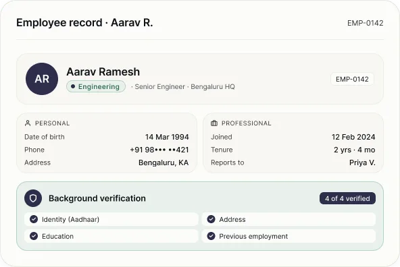Click the PERSONAL section label
The height and width of the screenshot is (267, 400).
pyautogui.click(x=52, y=123)
